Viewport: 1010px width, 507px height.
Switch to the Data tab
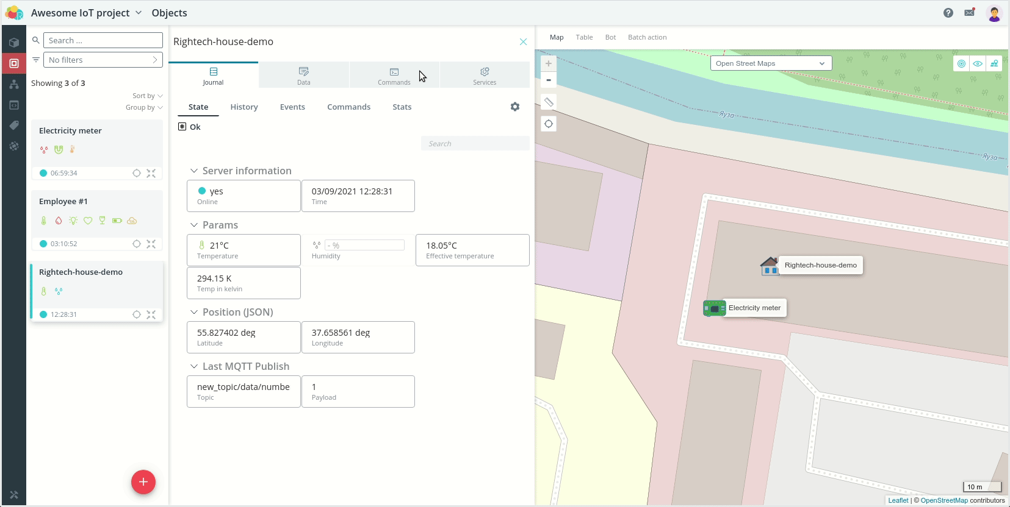304,76
